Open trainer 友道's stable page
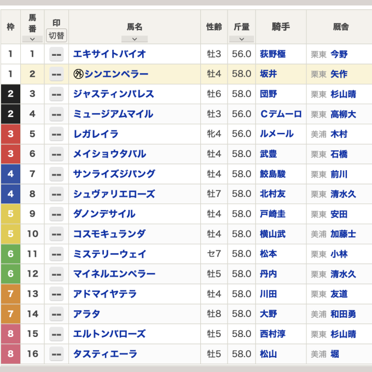372x372 pixels. point(339,294)
